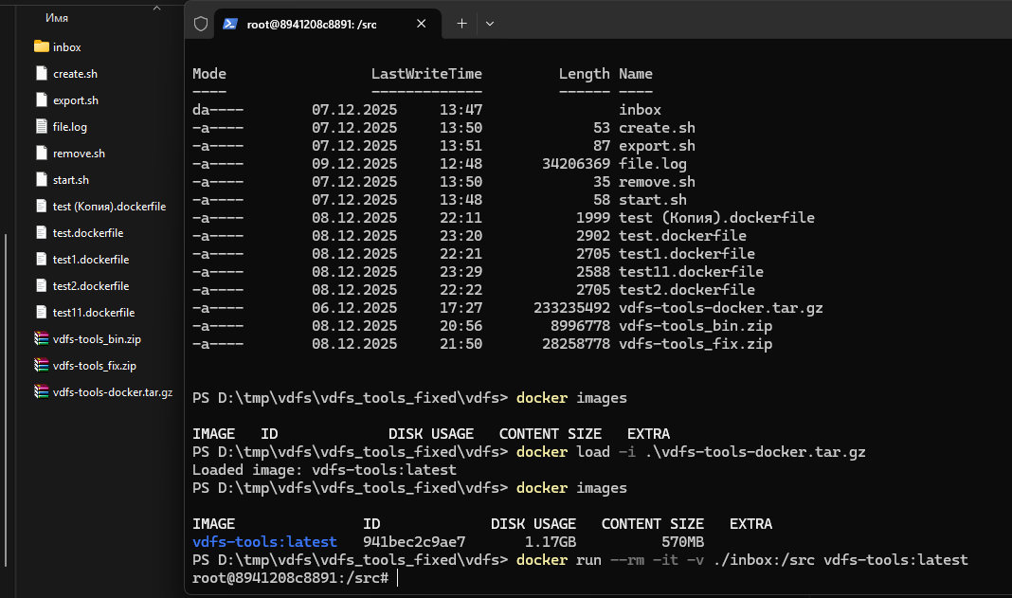
Task: Click the Mode column header in terminal
Action: point(209,74)
